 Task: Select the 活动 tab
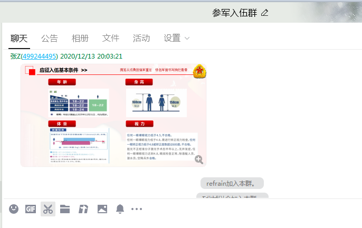(x=141, y=38)
